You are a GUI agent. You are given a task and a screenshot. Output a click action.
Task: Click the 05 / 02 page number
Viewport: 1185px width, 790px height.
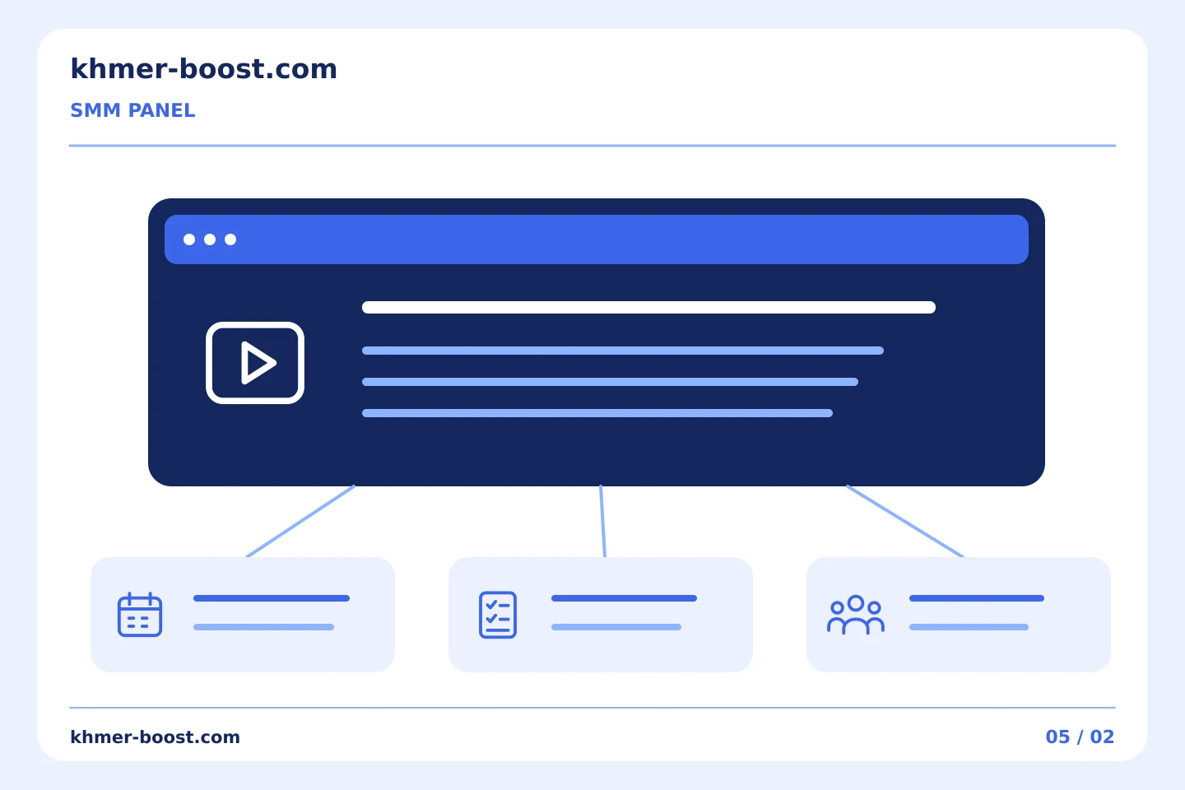[x=1080, y=737]
